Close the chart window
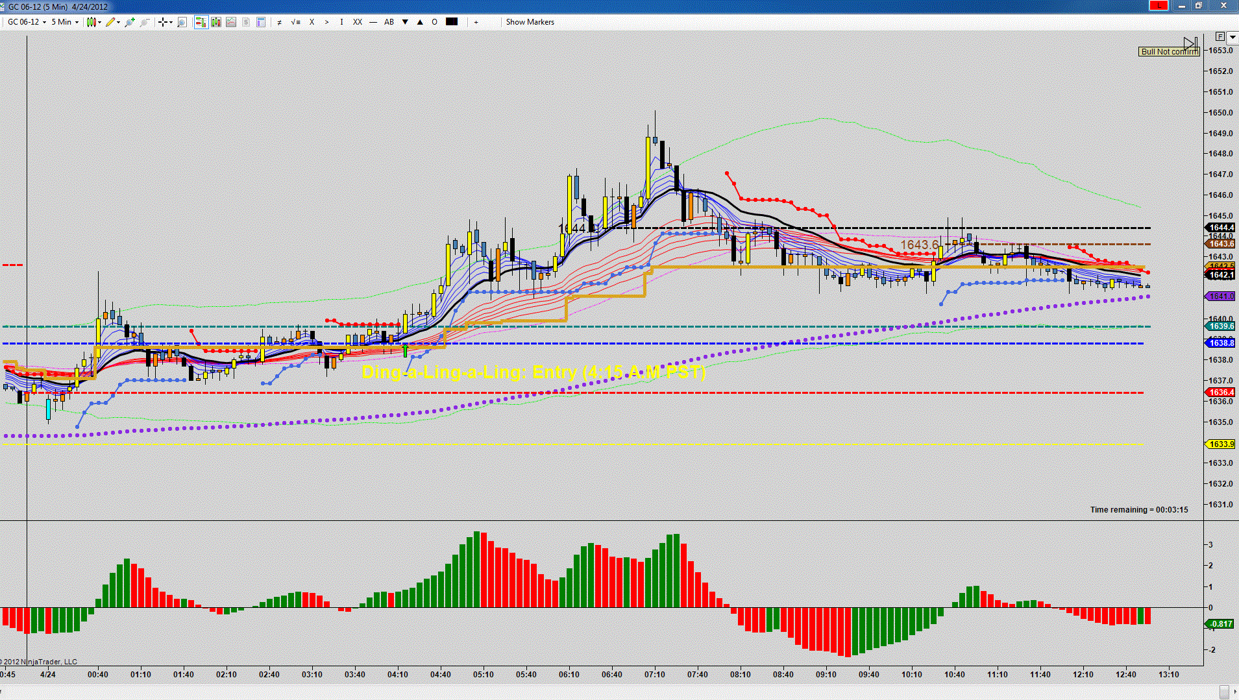 1223,6
